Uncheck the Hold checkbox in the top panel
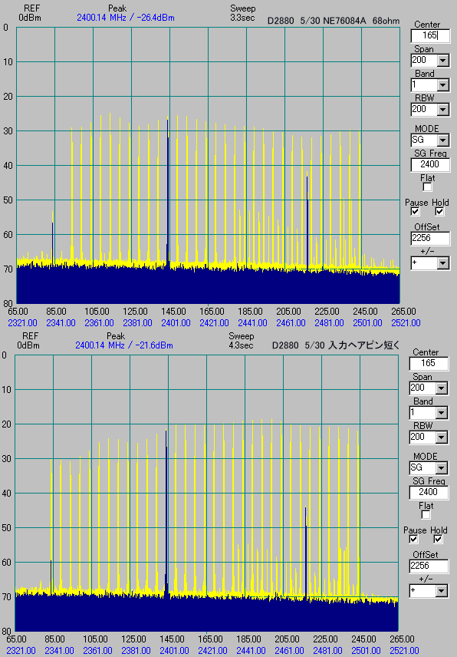457x657 pixels. (x=439, y=211)
